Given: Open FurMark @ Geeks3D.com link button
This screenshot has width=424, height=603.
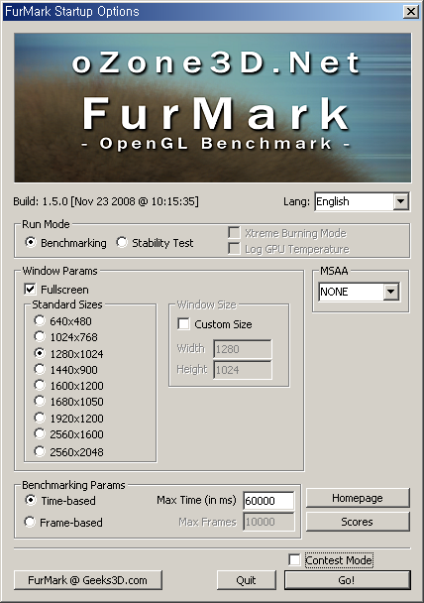Looking at the screenshot, I should pyautogui.click(x=88, y=580).
